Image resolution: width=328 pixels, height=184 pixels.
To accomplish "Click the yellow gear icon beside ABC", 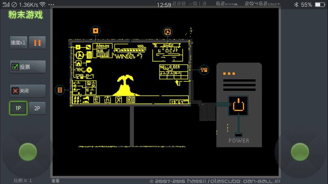I will [89, 70].
